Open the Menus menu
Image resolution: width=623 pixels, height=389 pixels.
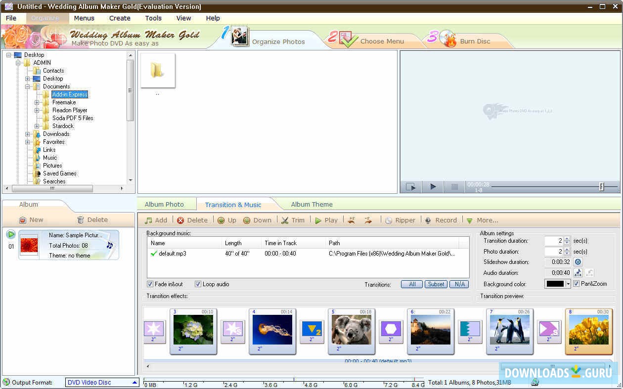pos(84,18)
